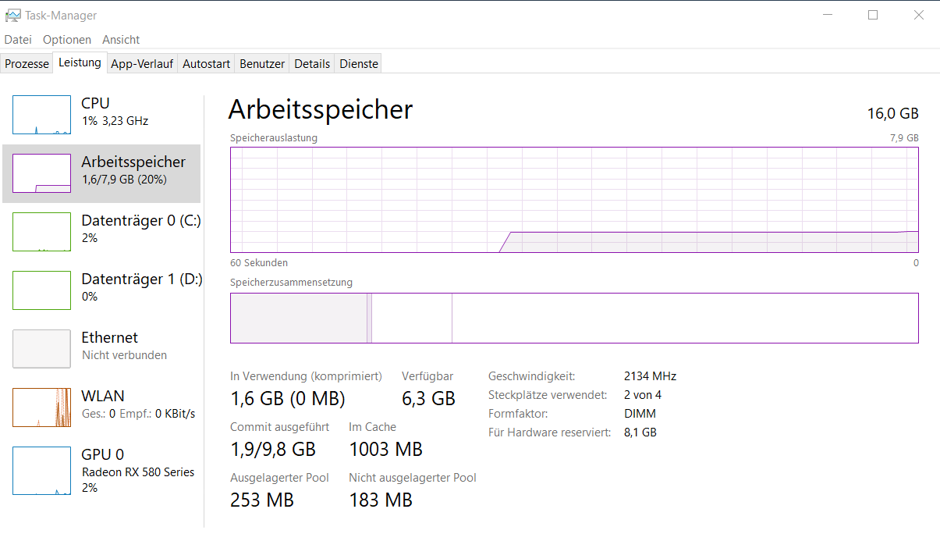Open the Optionen menu
This screenshot has width=940, height=541.
[67, 40]
